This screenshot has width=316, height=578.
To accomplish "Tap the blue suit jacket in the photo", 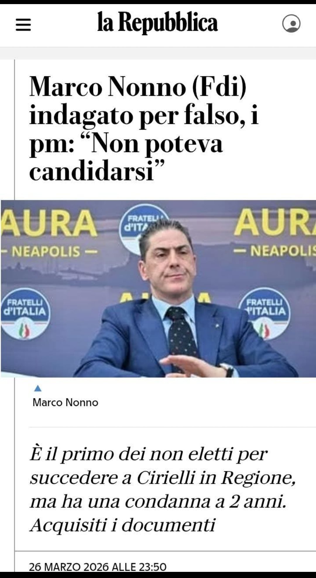I will tap(117, 342).
